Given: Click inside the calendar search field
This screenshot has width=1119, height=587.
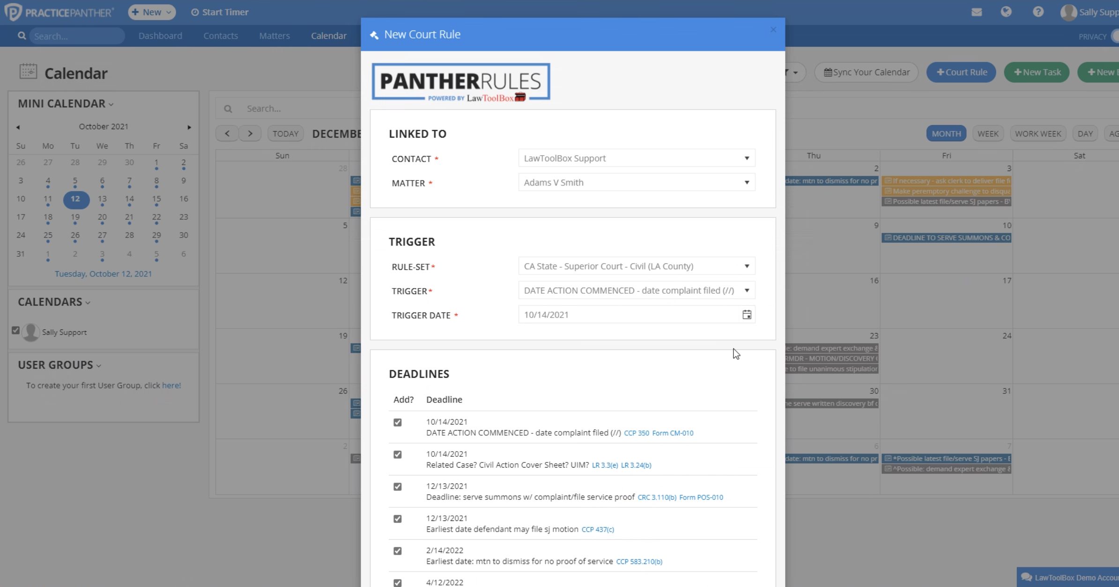Looking at the screenshot, I should [x=290, y=108].
